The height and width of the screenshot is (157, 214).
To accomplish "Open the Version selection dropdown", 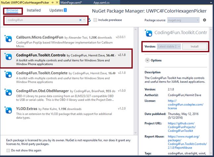I will (x=169, y=46).
